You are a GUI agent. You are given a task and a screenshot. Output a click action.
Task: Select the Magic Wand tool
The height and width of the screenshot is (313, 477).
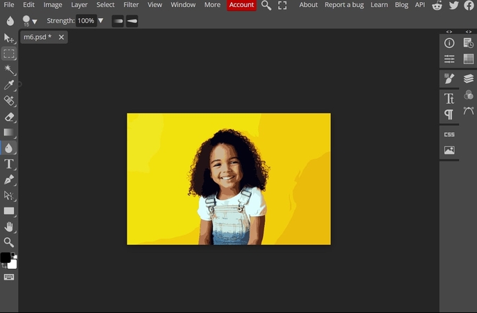point(9,70)
